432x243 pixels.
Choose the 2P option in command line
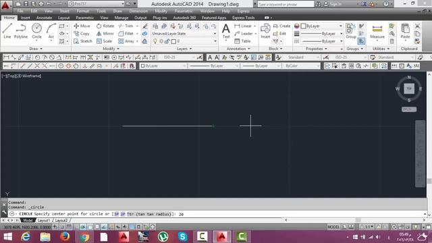[123, 214]
